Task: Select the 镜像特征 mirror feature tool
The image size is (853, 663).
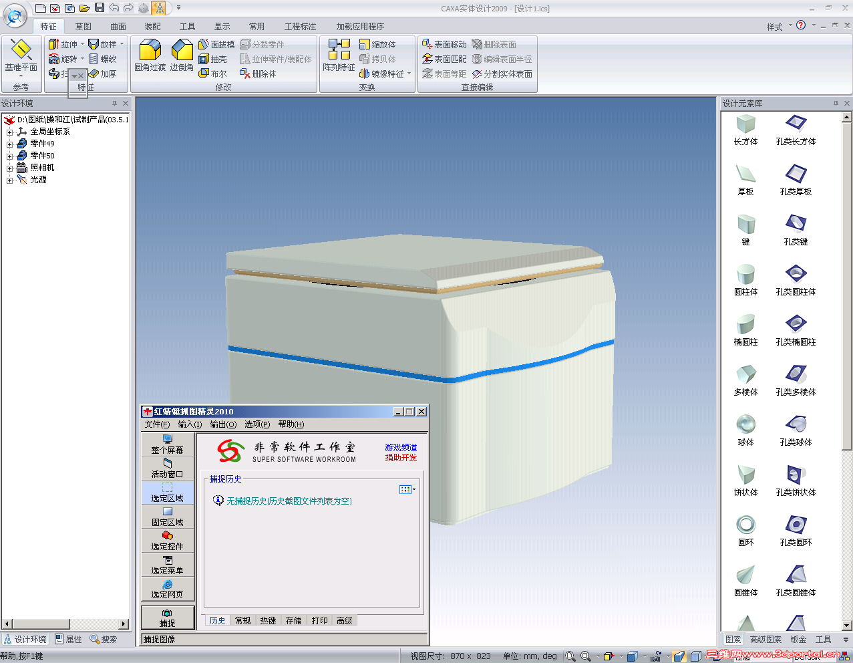Action: (381, 74)
